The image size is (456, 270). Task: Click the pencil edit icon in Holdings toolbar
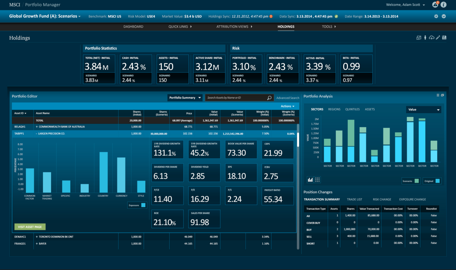coord(438,38)
